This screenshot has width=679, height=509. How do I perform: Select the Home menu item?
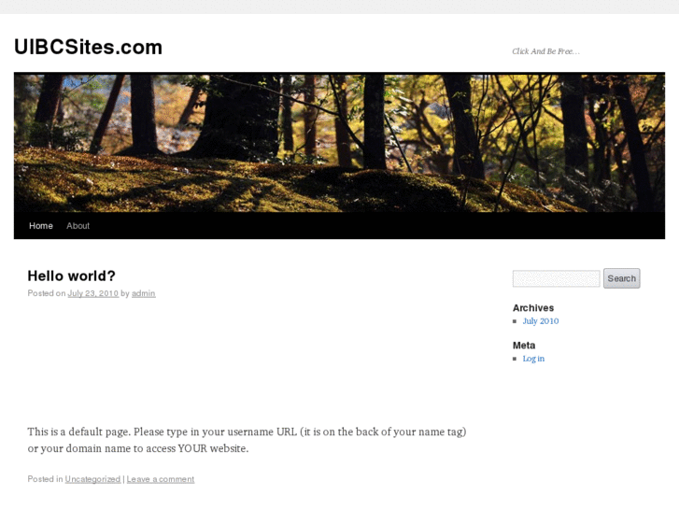click(x=41, y=226)
